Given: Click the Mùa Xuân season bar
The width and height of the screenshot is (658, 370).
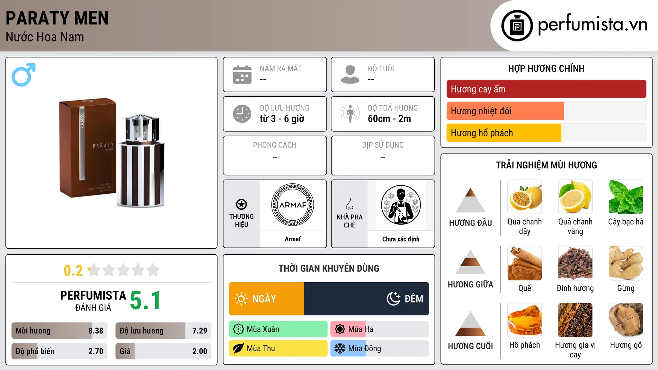Looking at the screenshot, I should pyautogui.click(x=278, y=329).
